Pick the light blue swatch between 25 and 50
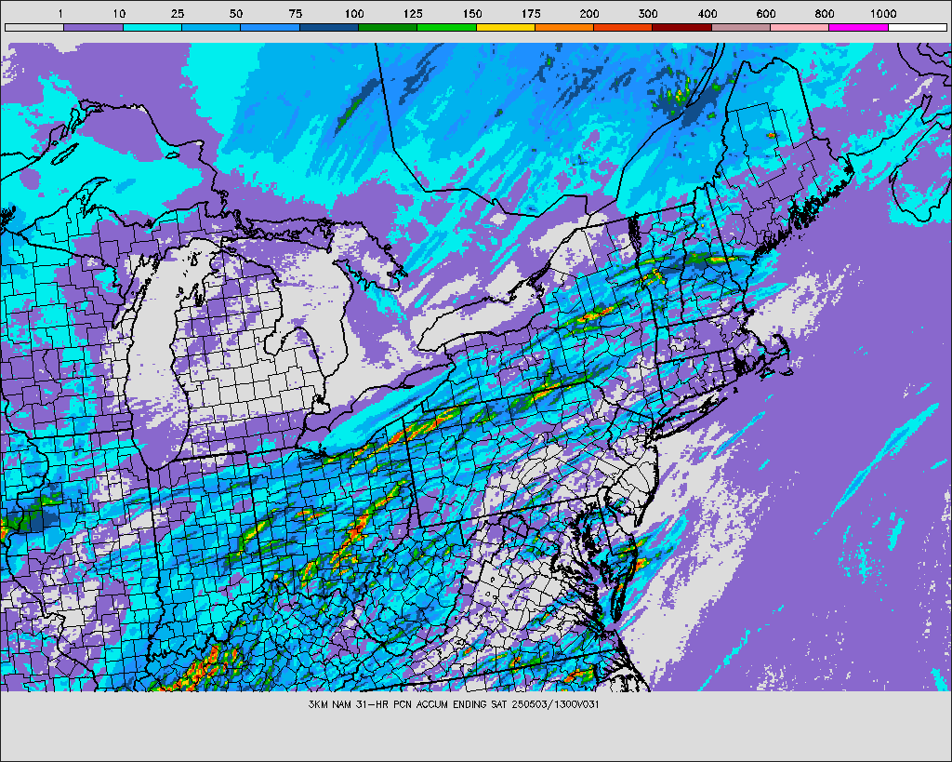This screenshot has height=762, width=952. pos(211,27)
